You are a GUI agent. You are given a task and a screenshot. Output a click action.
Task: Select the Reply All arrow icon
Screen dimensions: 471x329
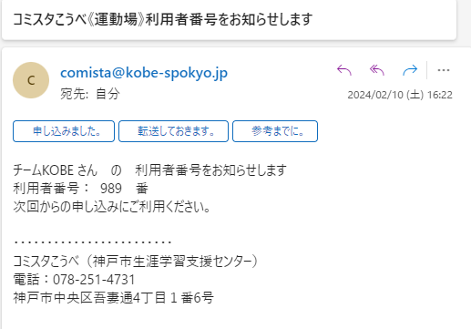click(x=377, y=70)
